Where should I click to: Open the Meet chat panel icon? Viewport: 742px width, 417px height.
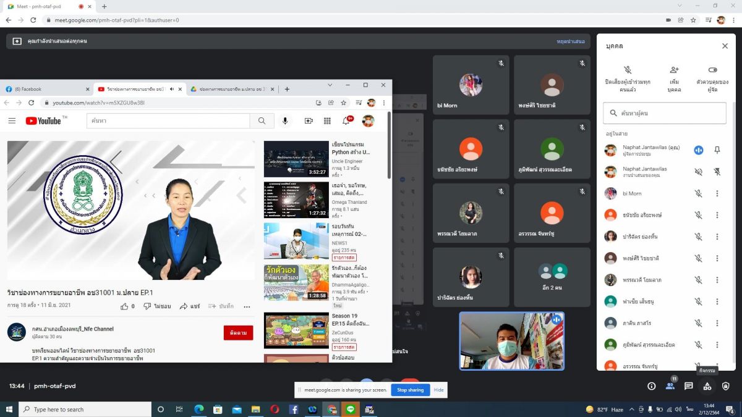[x=688, y=386]
